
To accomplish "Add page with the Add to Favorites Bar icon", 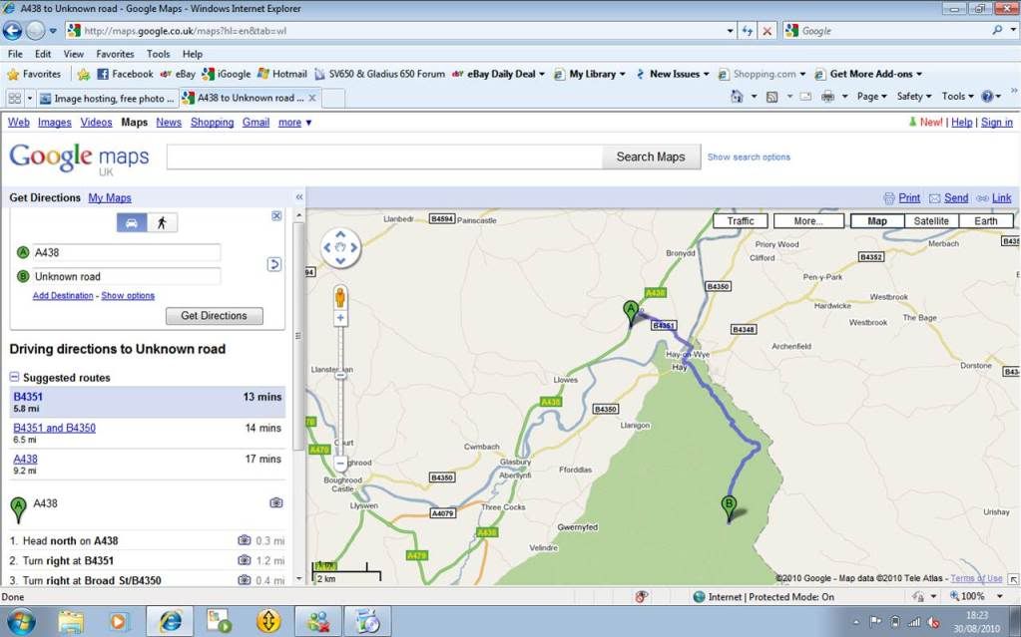I will point(84,74).
